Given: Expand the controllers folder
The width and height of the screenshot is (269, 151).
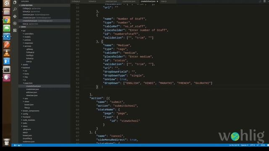Looking at the screenshot, I should (x=29, y=34).
